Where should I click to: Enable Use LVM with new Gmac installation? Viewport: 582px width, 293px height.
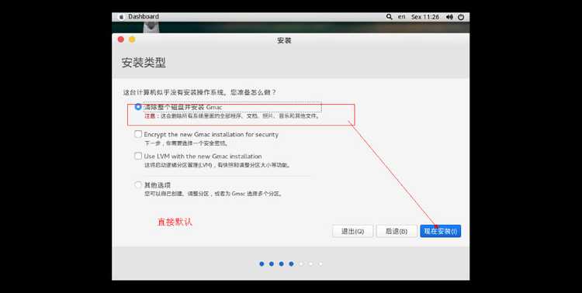[138, 156]
